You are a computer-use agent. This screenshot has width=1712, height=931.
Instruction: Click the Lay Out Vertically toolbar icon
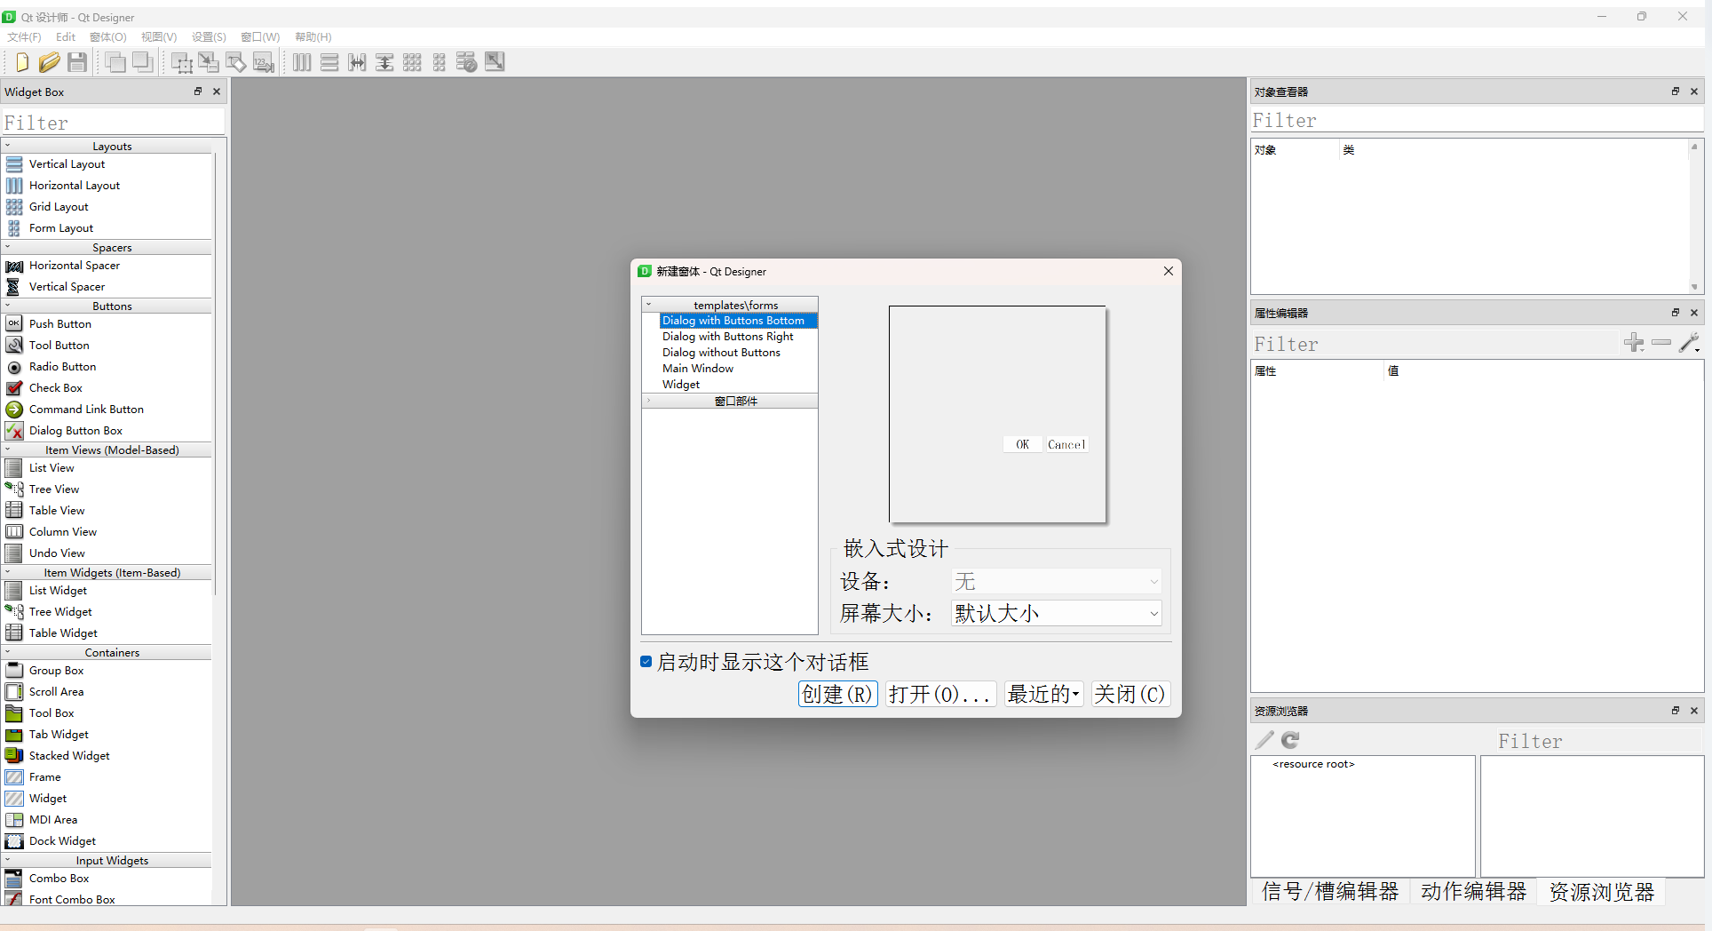pos(329,62)
